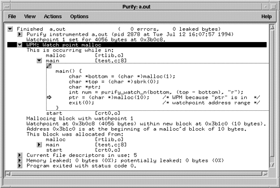
Task: Select 'This block was allocated from:' line
Action: (75, 134)
